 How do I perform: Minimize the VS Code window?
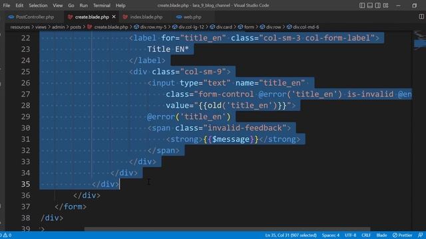[x=398, y=5]
